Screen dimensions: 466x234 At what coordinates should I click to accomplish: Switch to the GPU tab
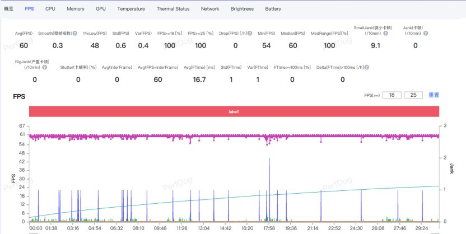click(101, 9)
